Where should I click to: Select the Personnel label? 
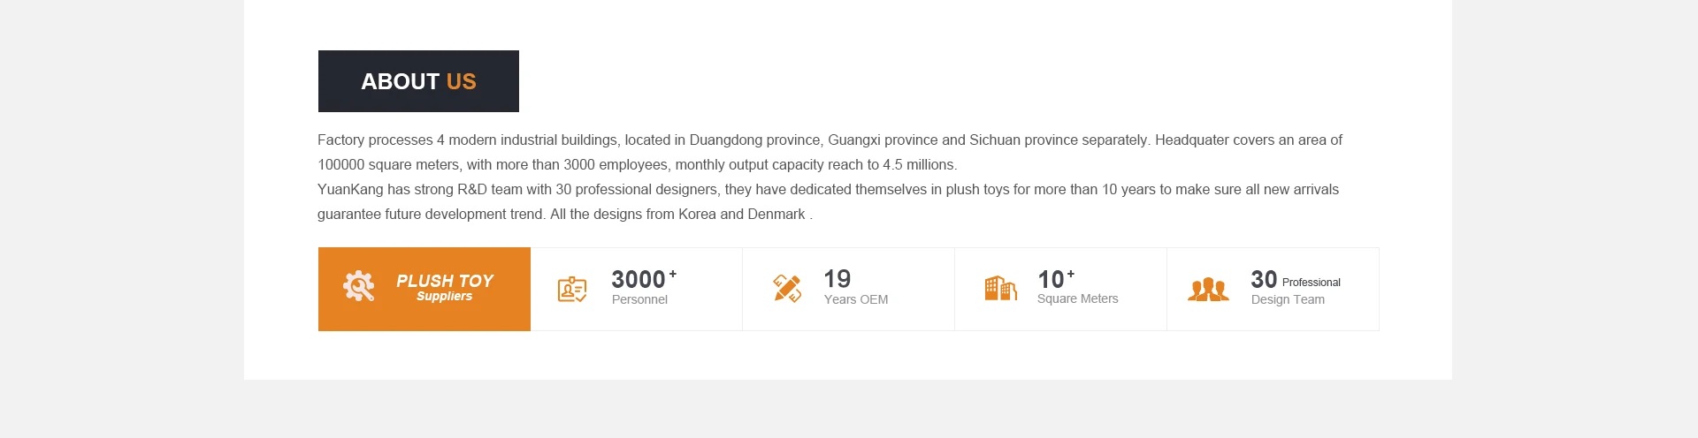(639, 300)
